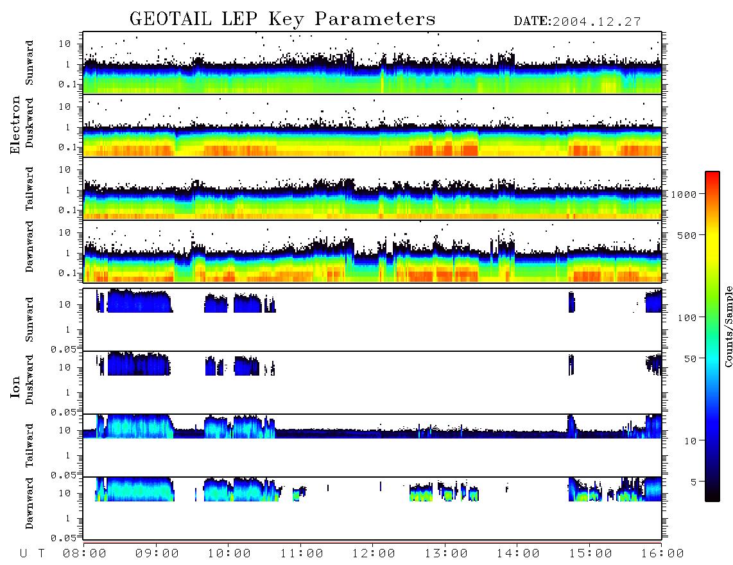This screenshot has width=733, height=565.
Task: Click inside the Electron Duskward spectrogram panel
Action: coord(372,126)
